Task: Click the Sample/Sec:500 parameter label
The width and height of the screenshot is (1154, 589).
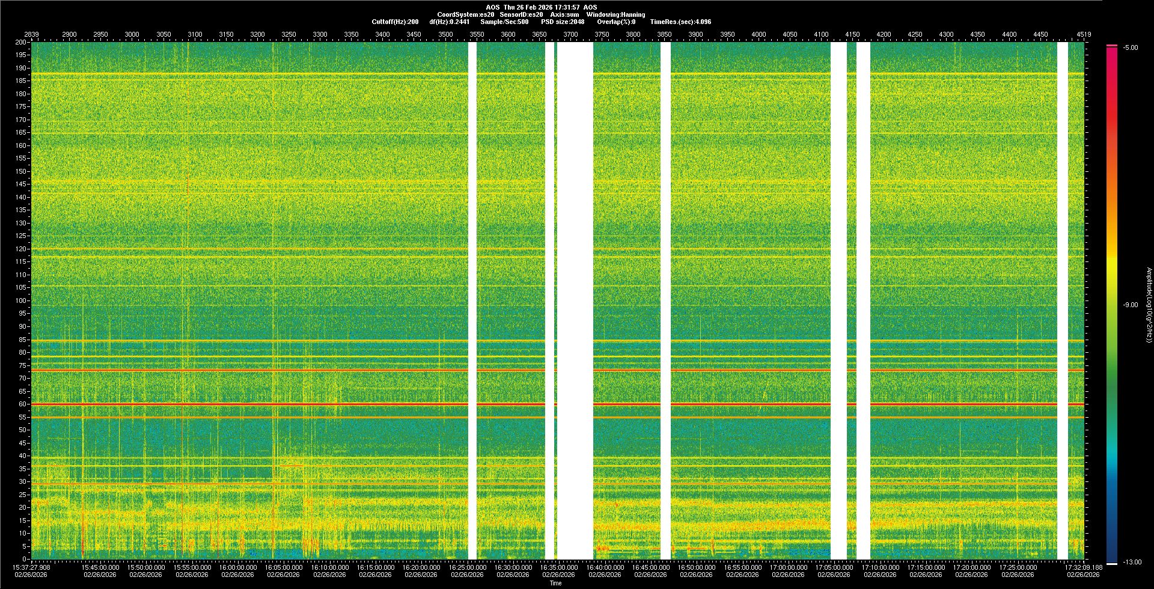Action: [504, 22]
